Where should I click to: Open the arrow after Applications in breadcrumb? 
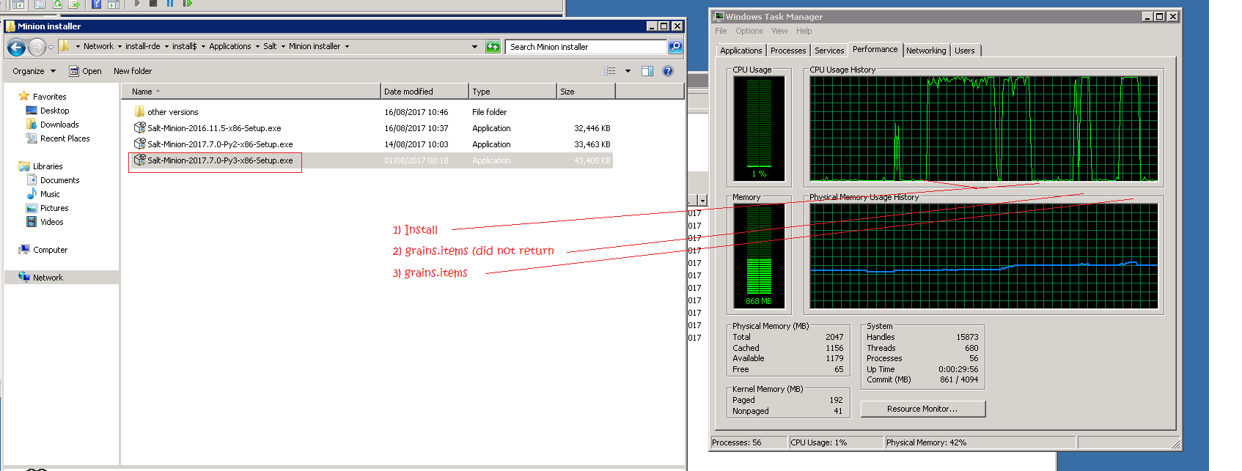coord(257,46)
